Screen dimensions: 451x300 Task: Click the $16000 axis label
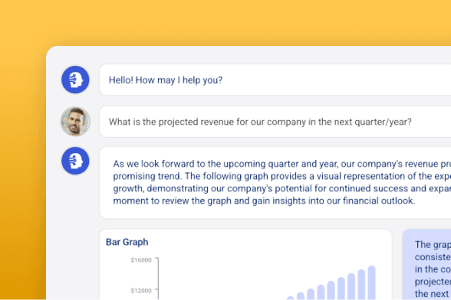[141, 260]
